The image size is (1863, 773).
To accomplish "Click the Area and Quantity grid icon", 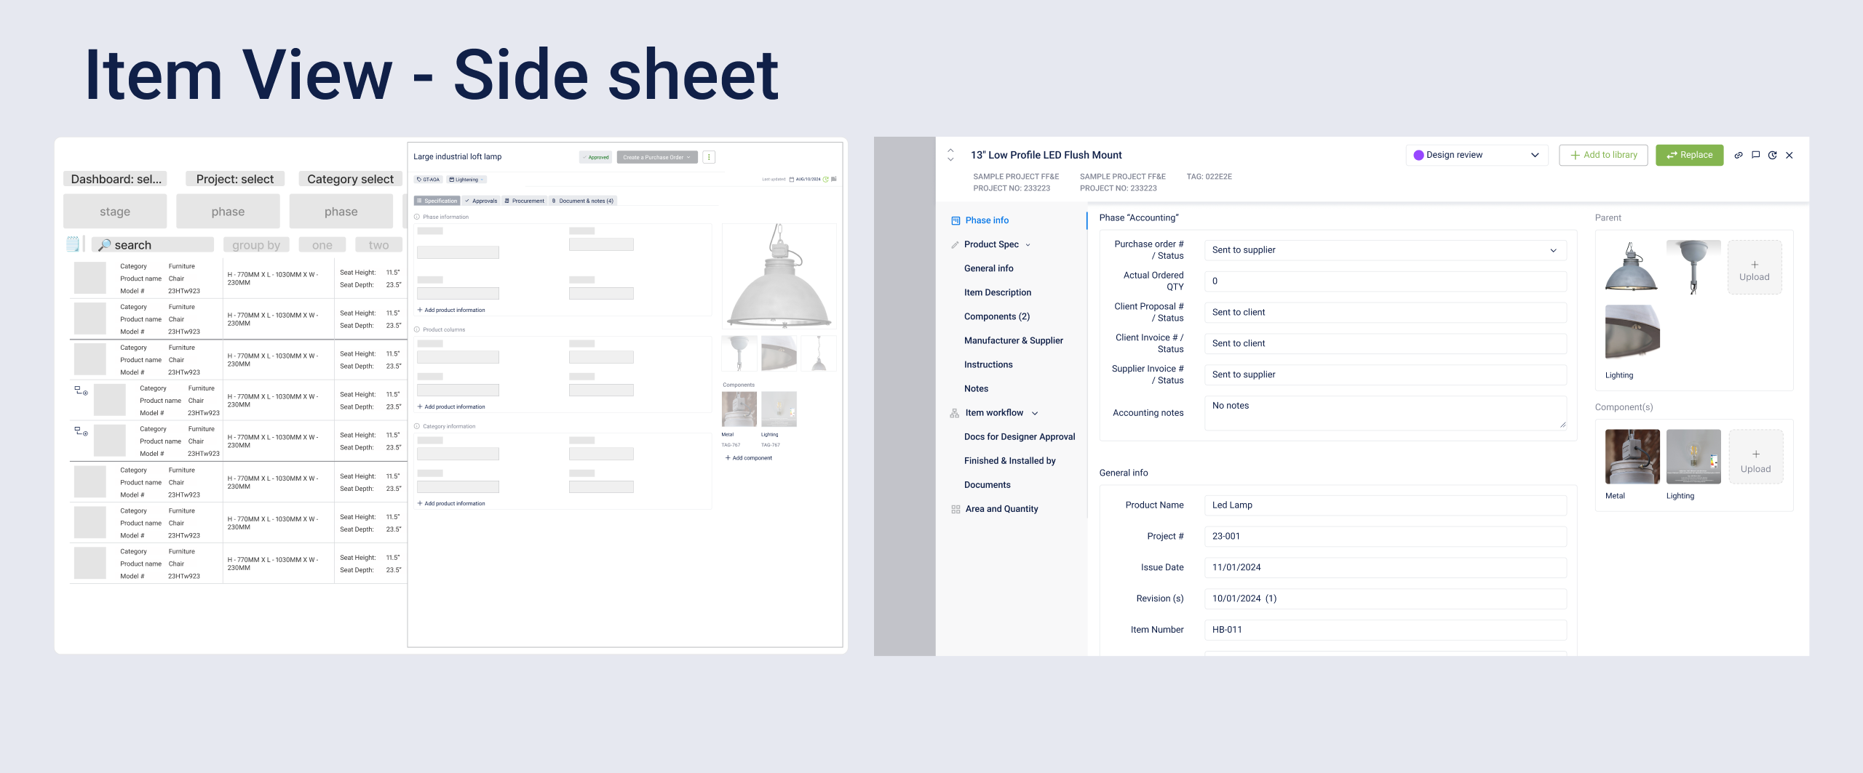I will click(955, 509).
